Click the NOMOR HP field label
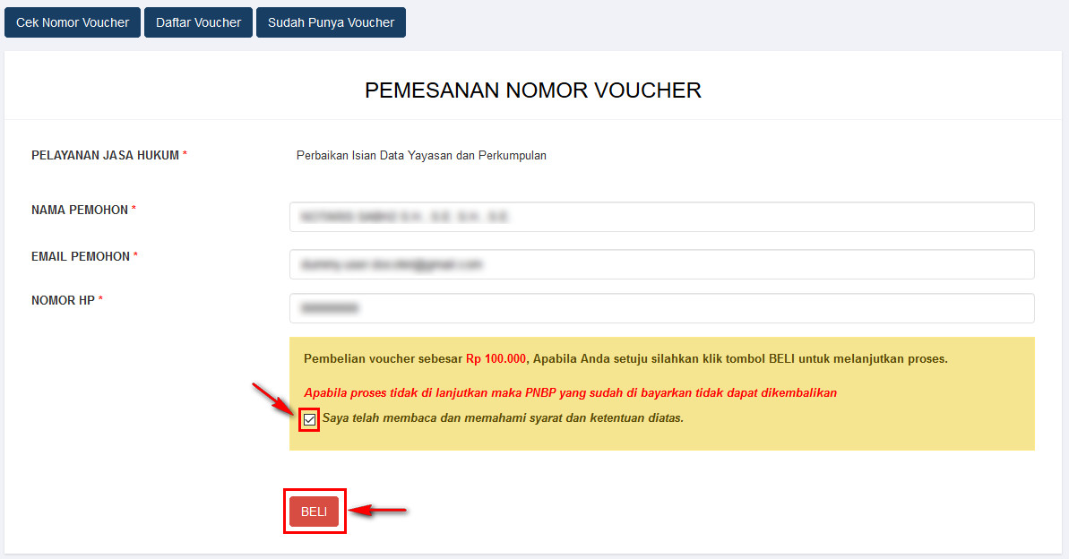1069x559 pixels. pos(67,300)
